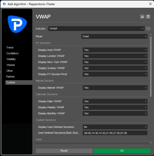Select the Trend category

tap(10, 47)
